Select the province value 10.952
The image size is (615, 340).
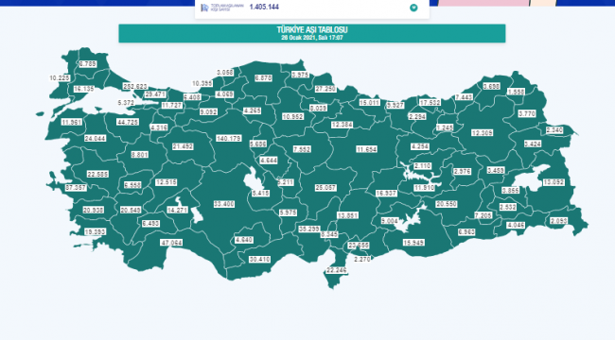pos(292,116)
